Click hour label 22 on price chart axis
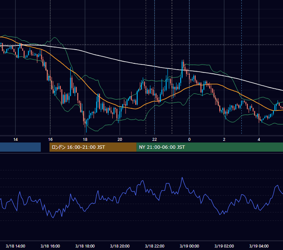Image resolution: width=283 pixels, height=250 pixels. coord(155,140)
